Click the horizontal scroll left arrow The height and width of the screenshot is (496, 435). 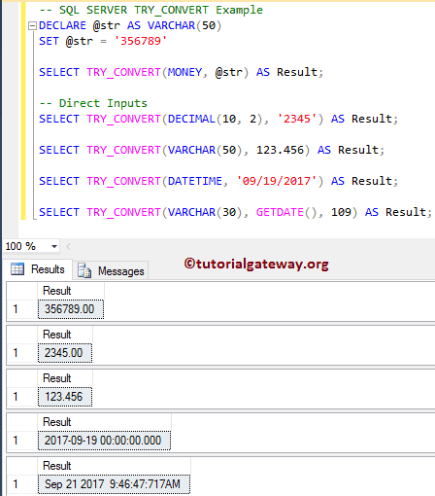(69, 247)
